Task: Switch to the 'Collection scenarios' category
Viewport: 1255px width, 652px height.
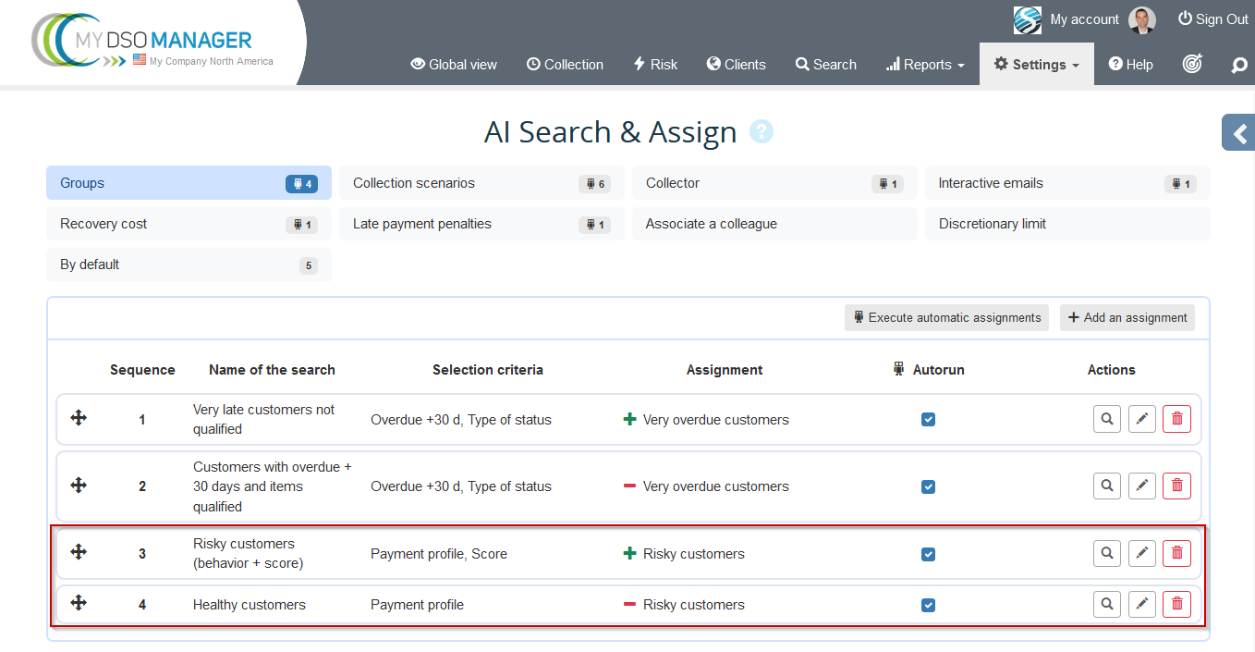Action: point(481,182)
